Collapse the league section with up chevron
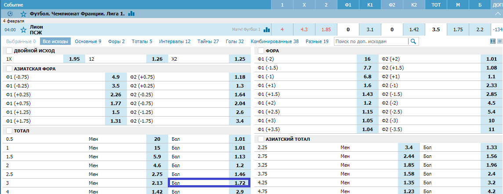The image size is (503, 194). [498, 14]
